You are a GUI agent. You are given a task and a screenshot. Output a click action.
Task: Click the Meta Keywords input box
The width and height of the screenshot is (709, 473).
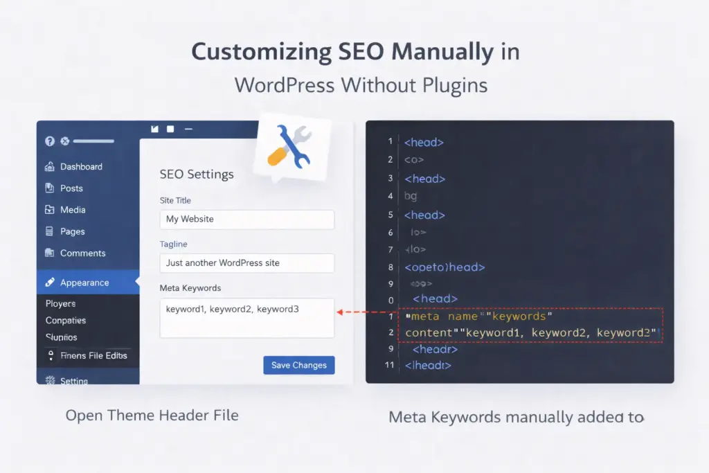(x=246, y=318)
